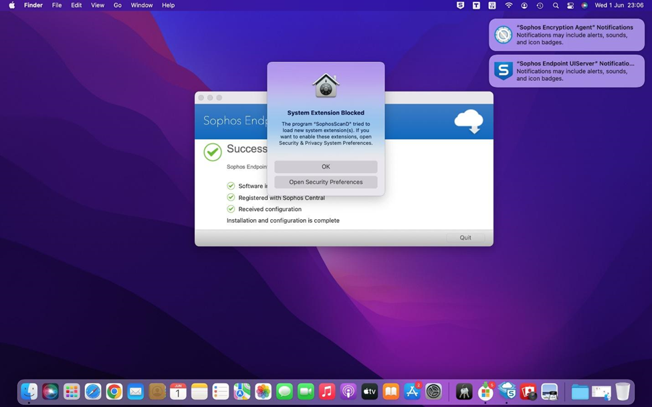Screen dimensions: 652x407
Task: Click 'Installation and configuration is complete' text
Action: (283, 221)
